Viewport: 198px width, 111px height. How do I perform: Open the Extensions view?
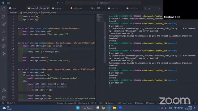pyautogui.click(x=4, y=24)
